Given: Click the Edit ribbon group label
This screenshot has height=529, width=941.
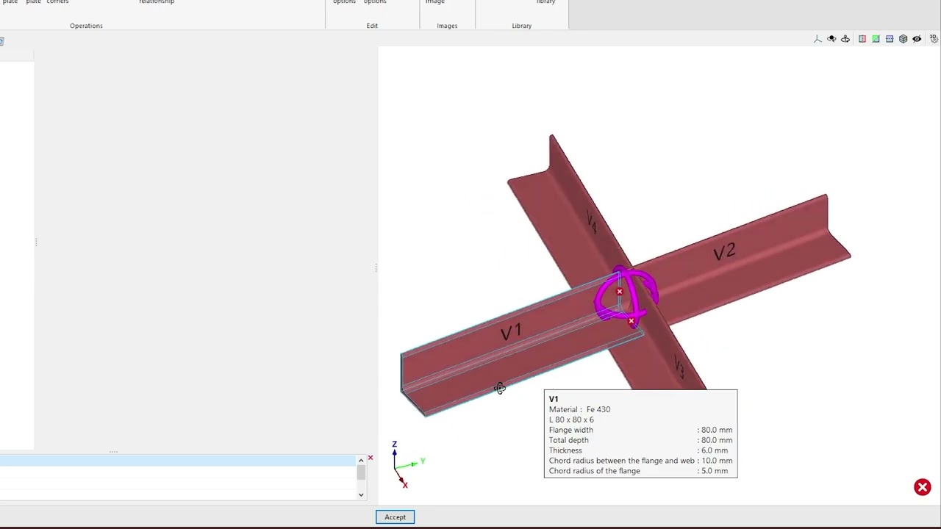Looking at the screenshot, I should [x=372, y=26].
